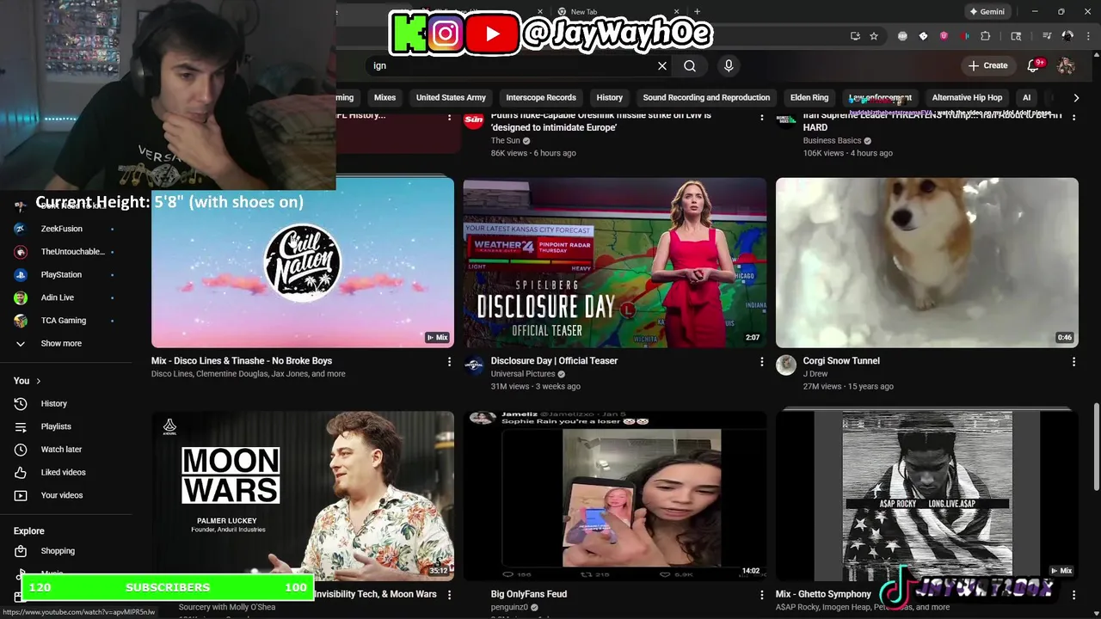Select the AI filter chip

[x=1026, y=97]
